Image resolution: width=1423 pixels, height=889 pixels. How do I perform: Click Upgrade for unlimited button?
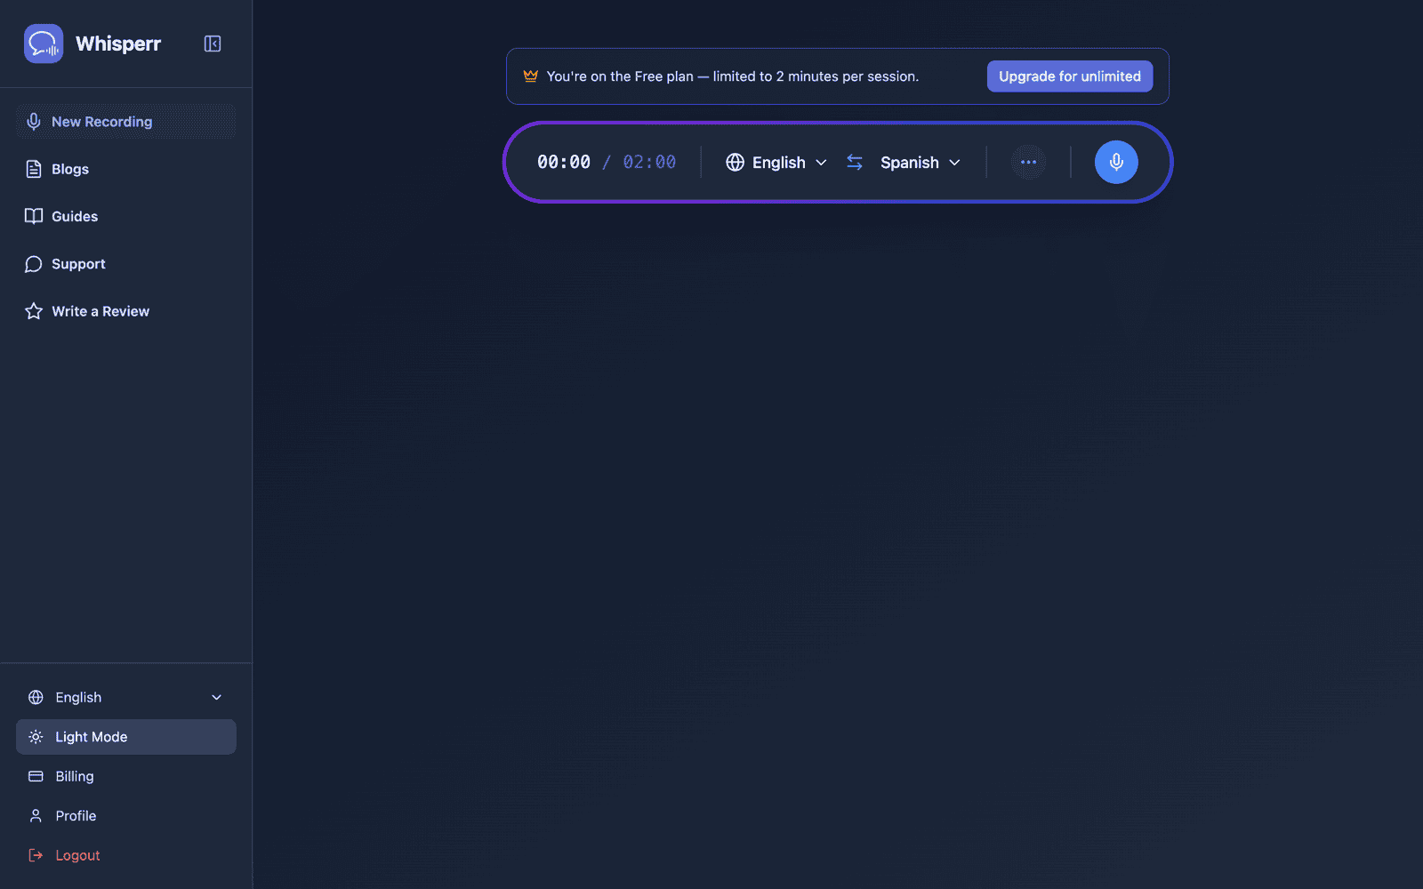[x=1070, y=76]
